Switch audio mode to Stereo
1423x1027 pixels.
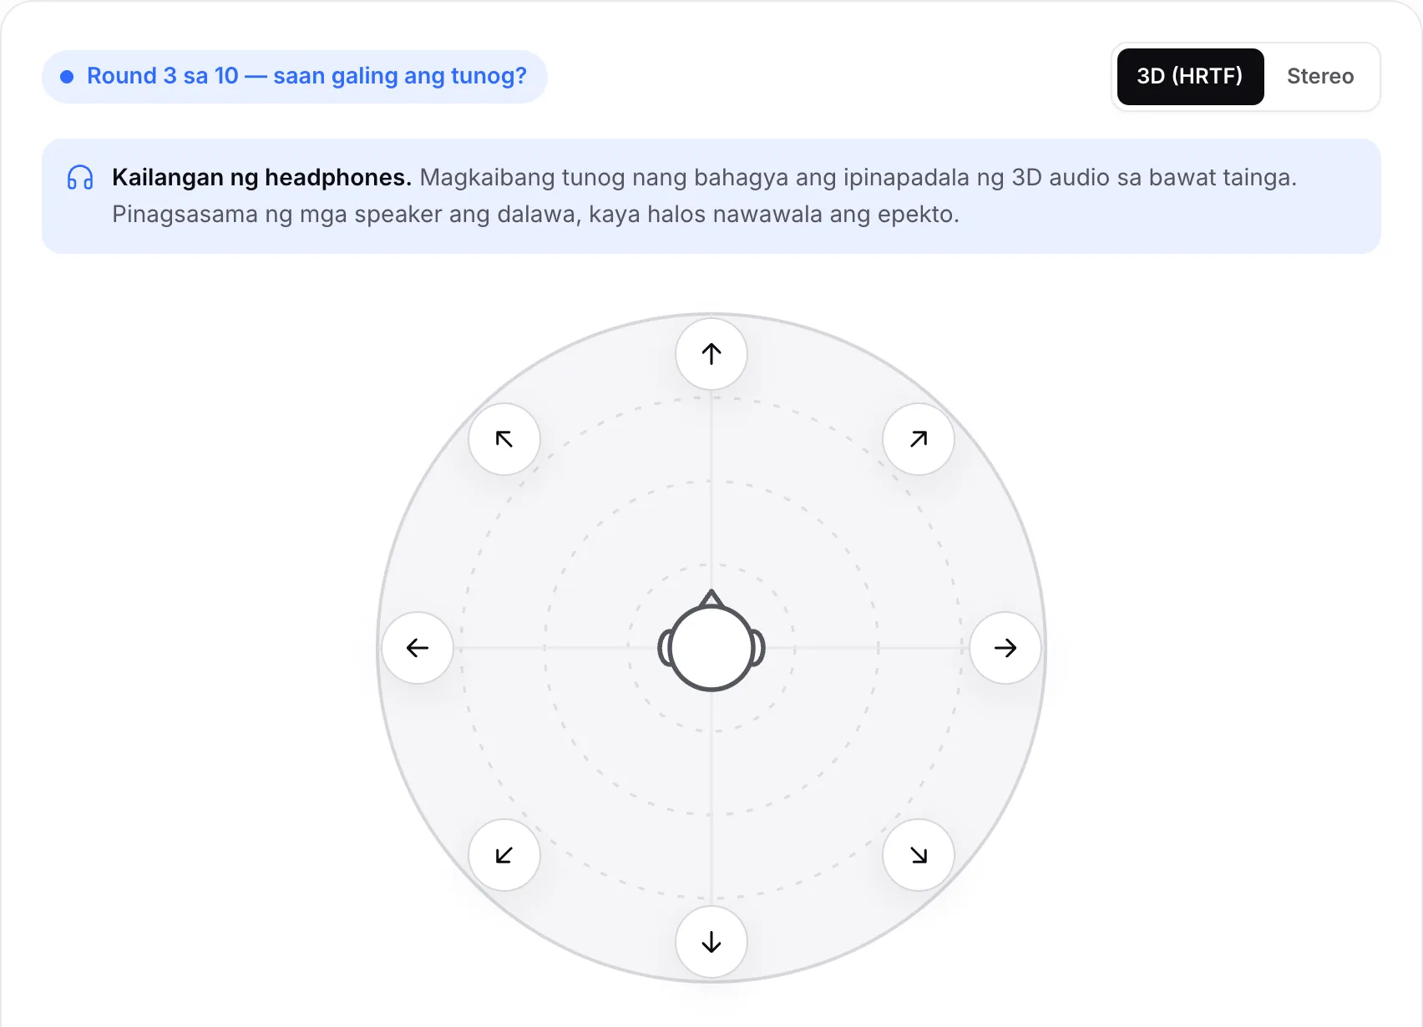click(x=1320, y=77)
